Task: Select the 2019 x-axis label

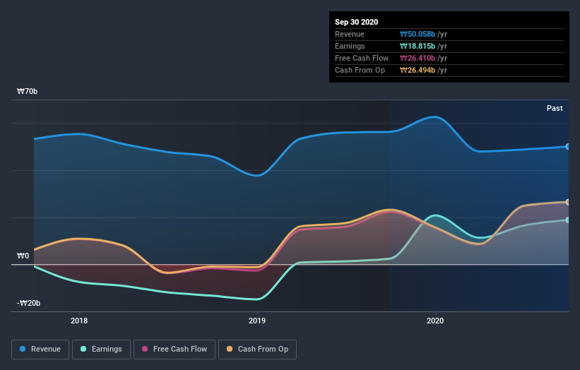Action: point(257,321)
